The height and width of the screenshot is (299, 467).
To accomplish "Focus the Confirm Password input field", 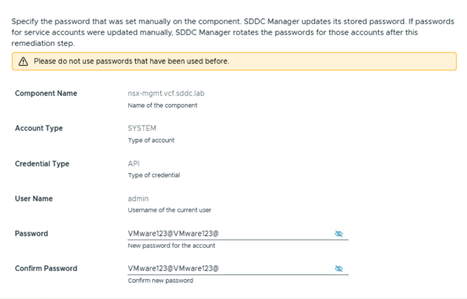I will click(229, 268).
